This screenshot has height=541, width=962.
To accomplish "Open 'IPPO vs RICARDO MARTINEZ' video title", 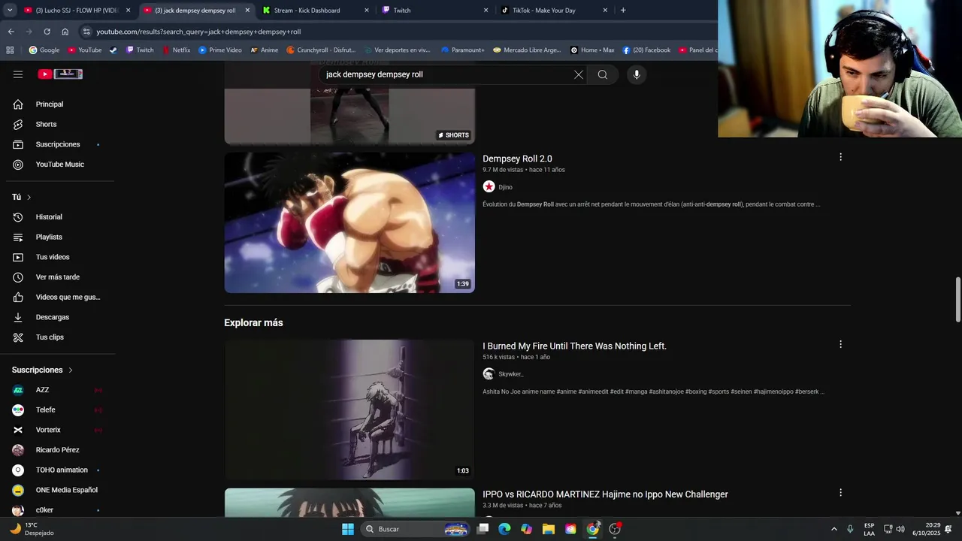I will click(x=605, y=494).
